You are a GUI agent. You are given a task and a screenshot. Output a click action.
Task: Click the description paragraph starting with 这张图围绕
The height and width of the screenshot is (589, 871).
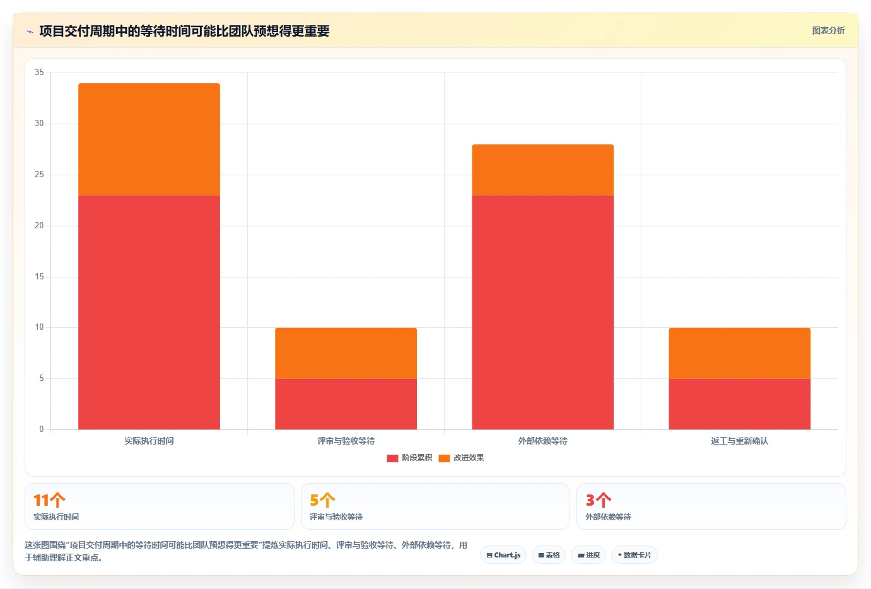coord(246,551)
